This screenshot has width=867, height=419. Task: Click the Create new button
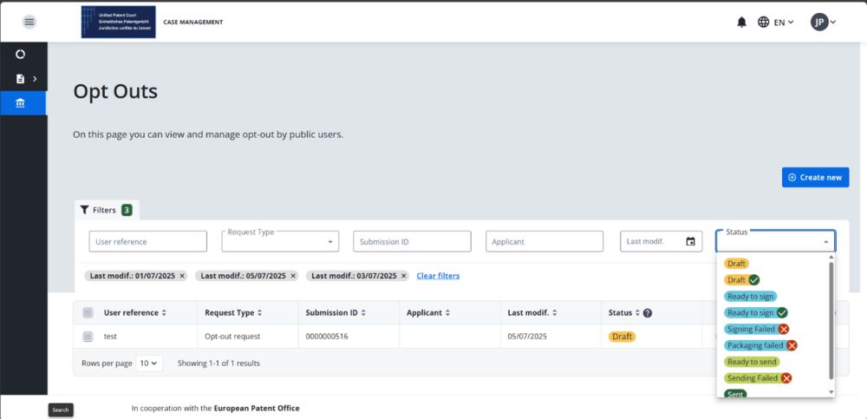point(815,177)
